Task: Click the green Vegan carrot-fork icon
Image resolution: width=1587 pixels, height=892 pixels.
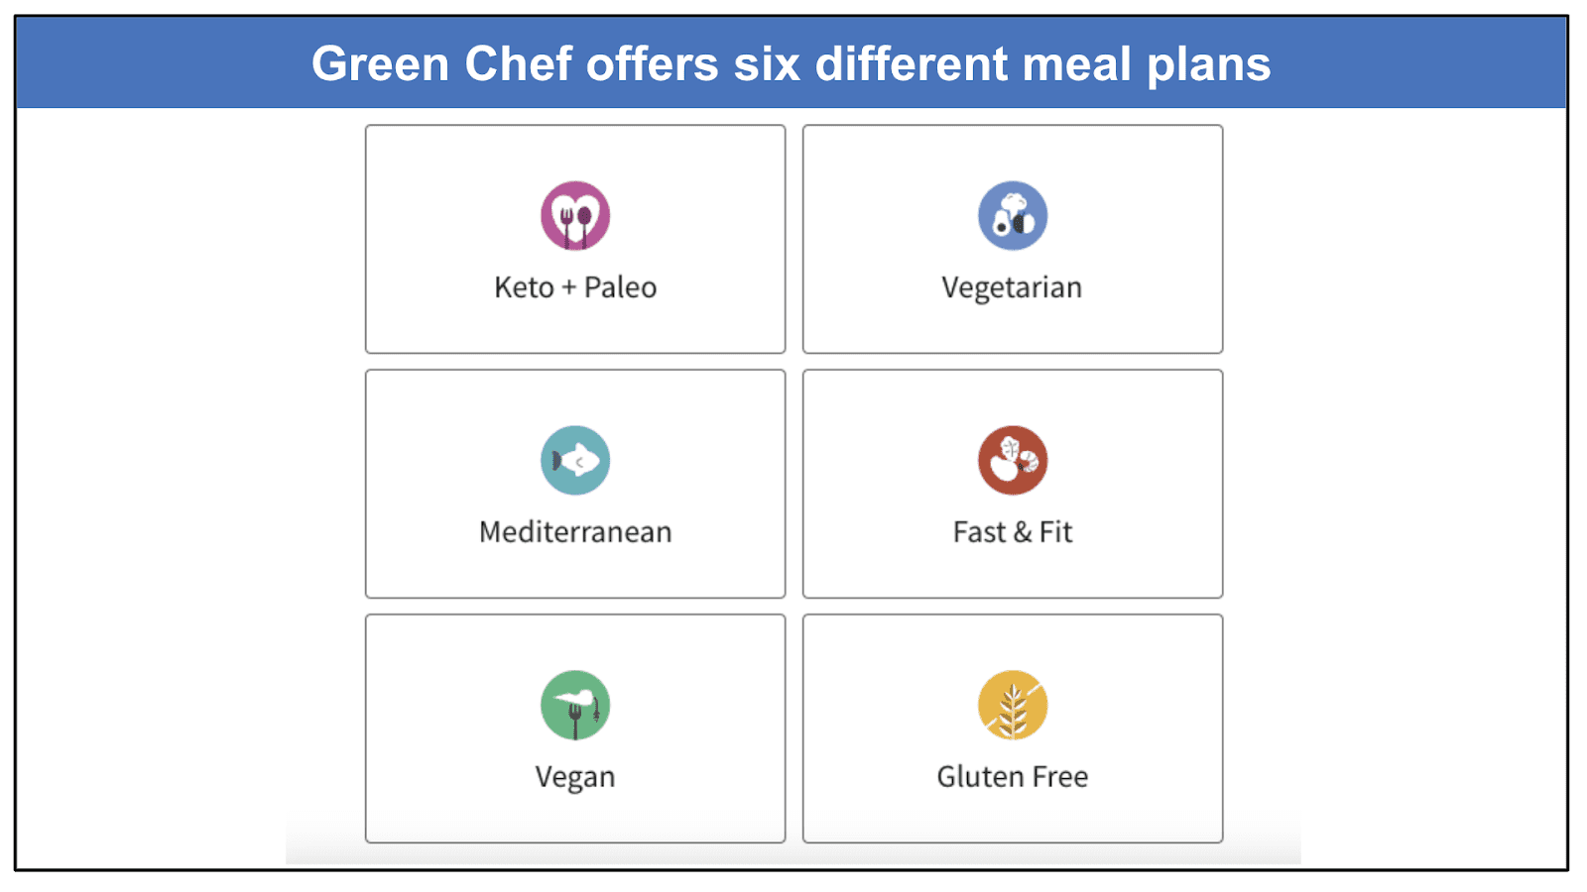Action: pos(575,705)
